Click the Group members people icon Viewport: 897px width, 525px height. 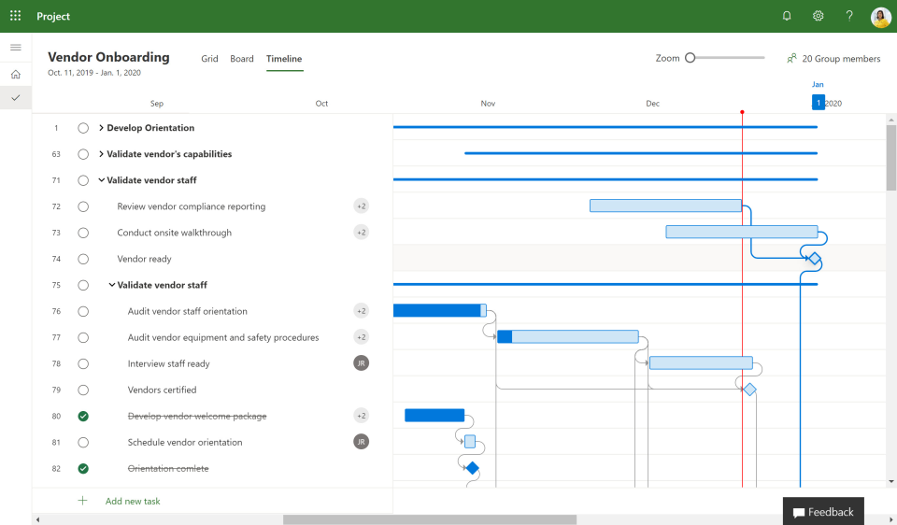pos(791,58)
